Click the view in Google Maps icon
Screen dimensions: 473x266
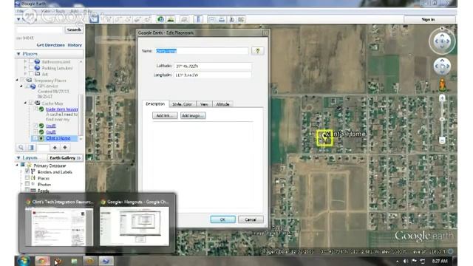pyautogui.click(x=242, y=20)
